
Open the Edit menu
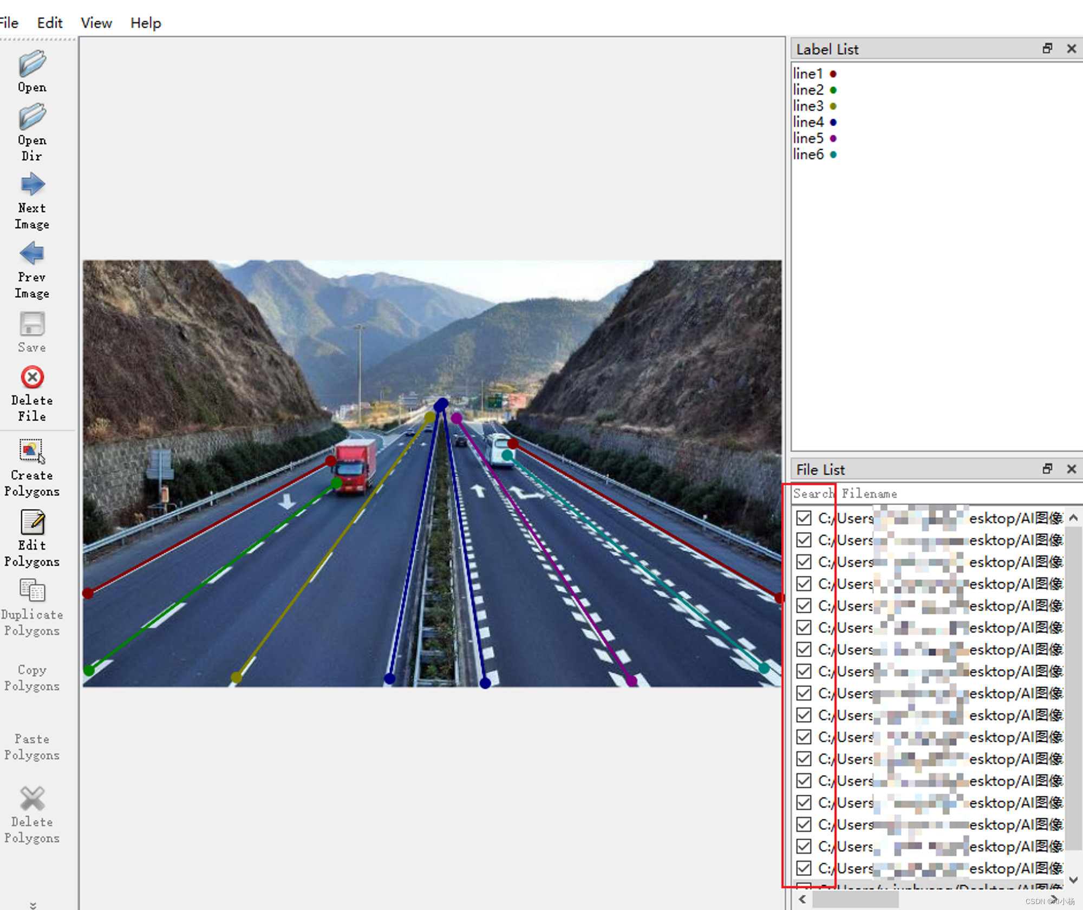tap(49, 23)
